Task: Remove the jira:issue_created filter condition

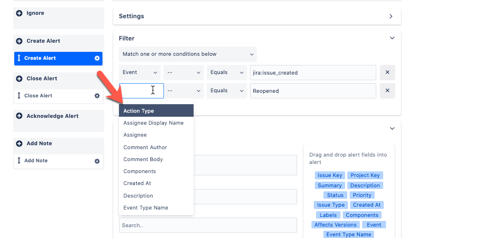Action: click(x=387, y=73)
